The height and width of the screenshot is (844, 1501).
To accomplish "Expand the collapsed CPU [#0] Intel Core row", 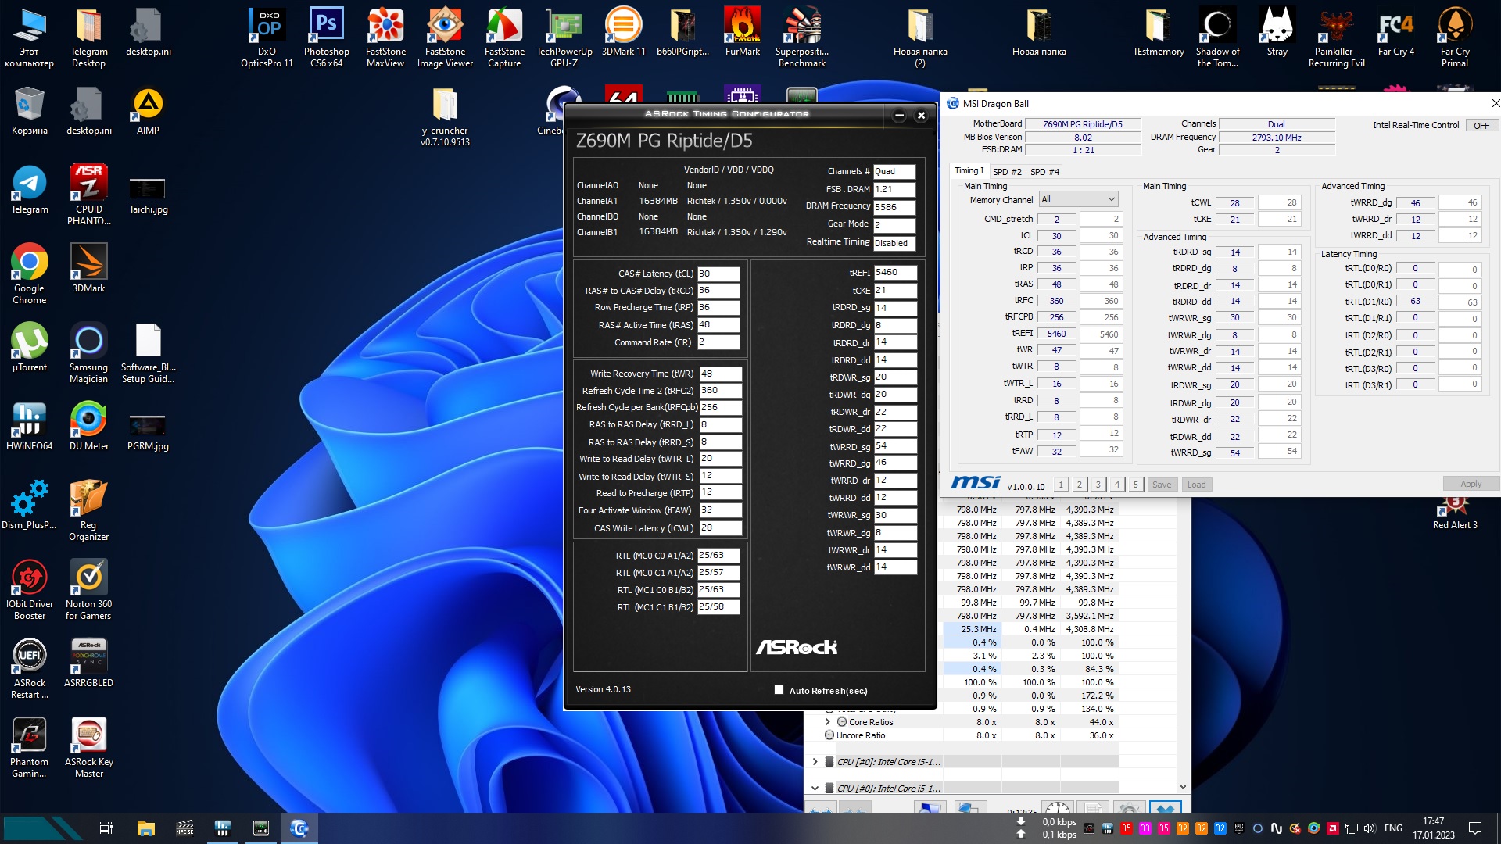I will coord(815,762).
